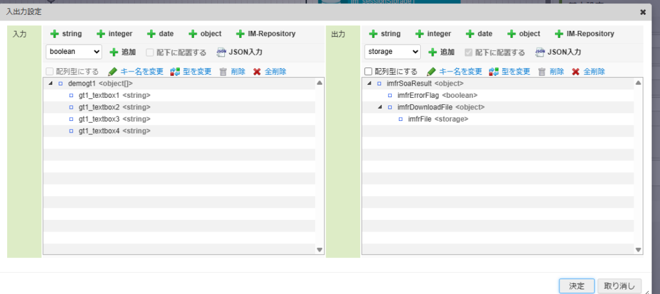The width and height of the screenshot is (660, 294).
Task: Collapse the imfrDownloadFile object node
Action: tap(380, 107)
